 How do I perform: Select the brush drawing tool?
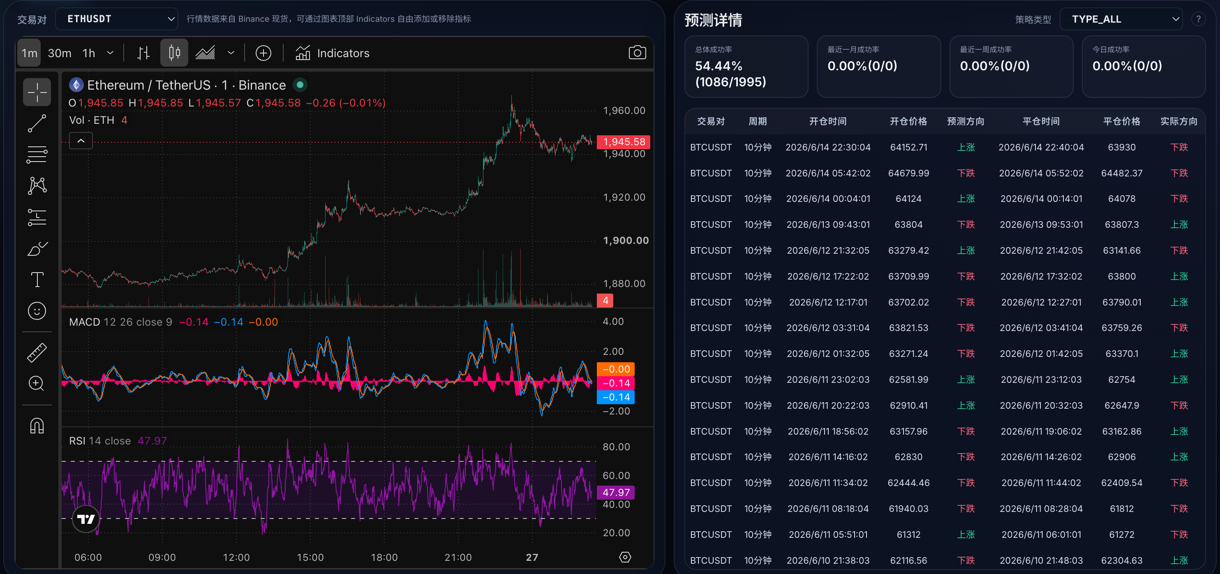tap(37, 248)
